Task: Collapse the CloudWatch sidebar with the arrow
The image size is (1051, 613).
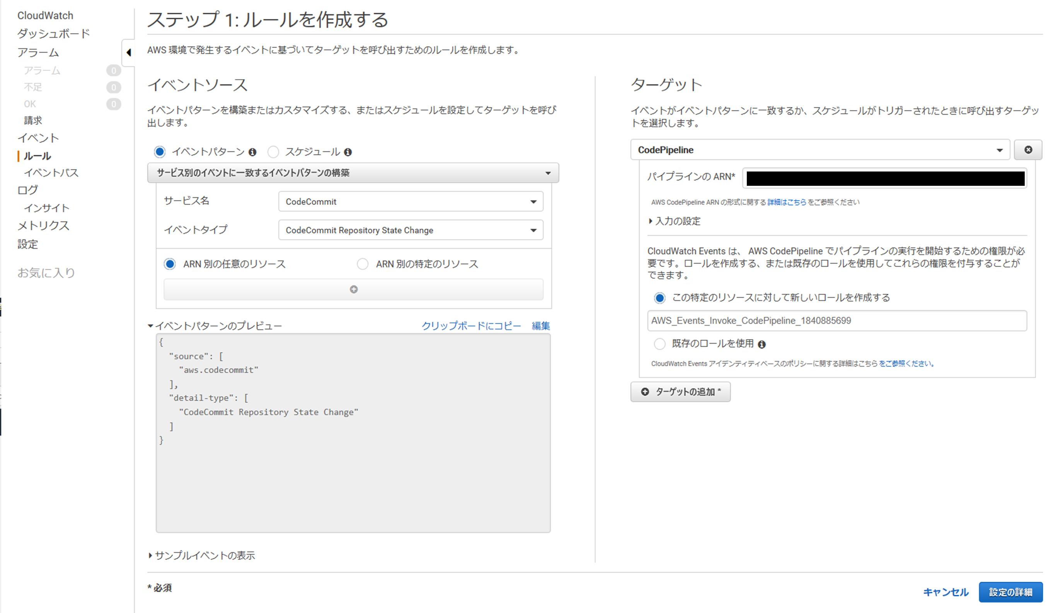Action: tap(129, 53)
